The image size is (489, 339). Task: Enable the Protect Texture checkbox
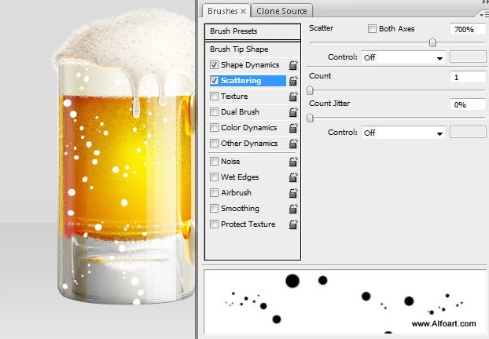tap(214, 224)
